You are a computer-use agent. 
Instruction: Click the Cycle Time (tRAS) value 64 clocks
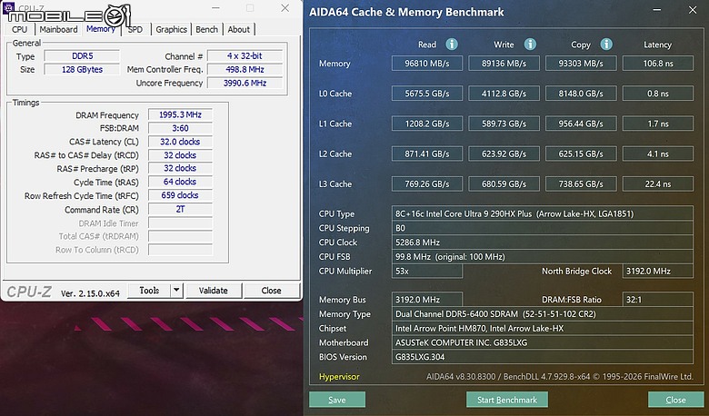click(180, 182)
